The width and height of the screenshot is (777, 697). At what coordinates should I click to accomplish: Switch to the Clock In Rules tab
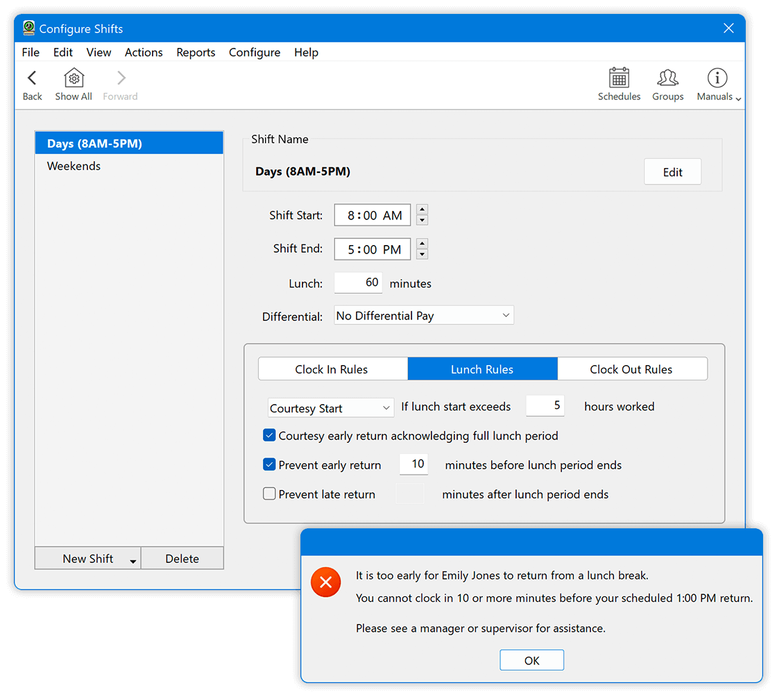tap(332, 369)
